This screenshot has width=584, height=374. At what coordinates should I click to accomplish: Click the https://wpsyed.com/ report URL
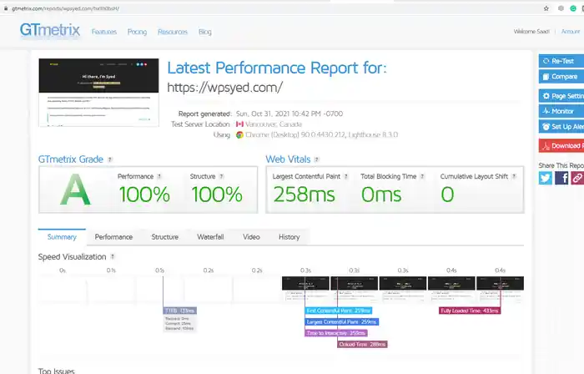pos(225,88)
